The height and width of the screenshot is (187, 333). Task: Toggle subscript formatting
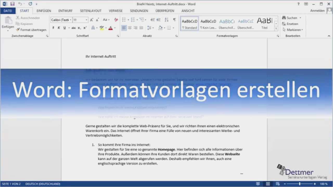(79, 28)
